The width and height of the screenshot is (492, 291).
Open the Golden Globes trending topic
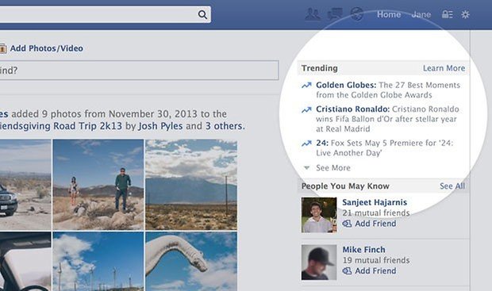[x=346, y=85]
